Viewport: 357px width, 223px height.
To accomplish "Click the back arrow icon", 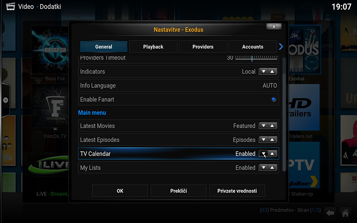I will click(330, 212).
